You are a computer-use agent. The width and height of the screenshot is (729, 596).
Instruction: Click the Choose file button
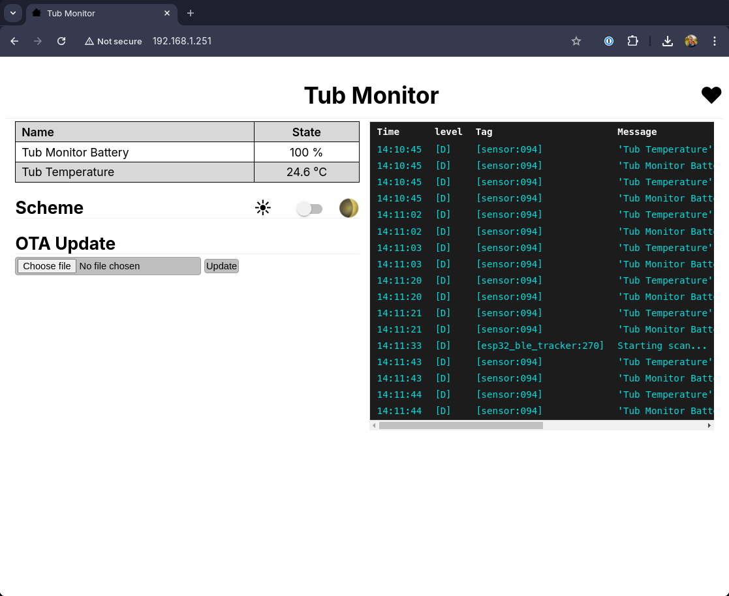pos(47,266)
